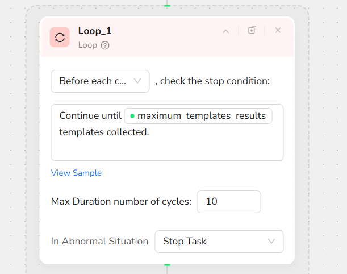
Task: Open the Loop help question mark
Action: [105, 45]
